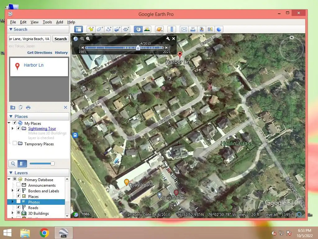Toggle the Places panel split-view button
This screenshot has width=318, height=239.
tap(22, 163)
